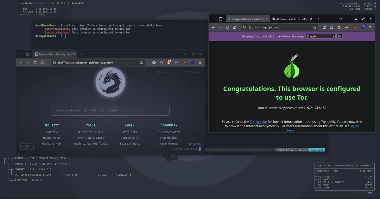Screen dimensions: 380x199
Task: Open the Arch Forums link
Action: 169,144
